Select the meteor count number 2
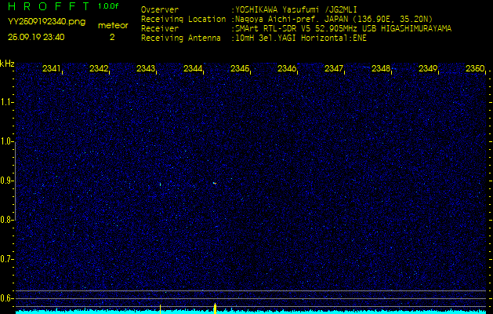Viewport: 493px width, 314px height. [x=112, y=36]
